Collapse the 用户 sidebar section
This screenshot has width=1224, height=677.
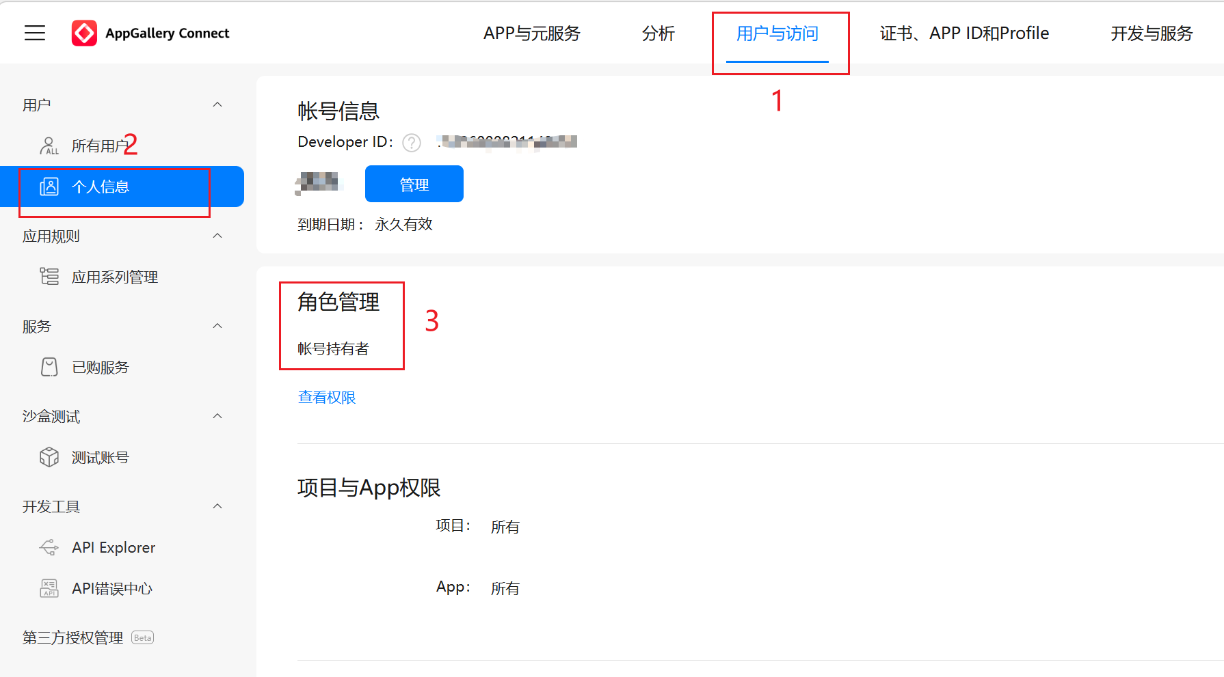217,105
